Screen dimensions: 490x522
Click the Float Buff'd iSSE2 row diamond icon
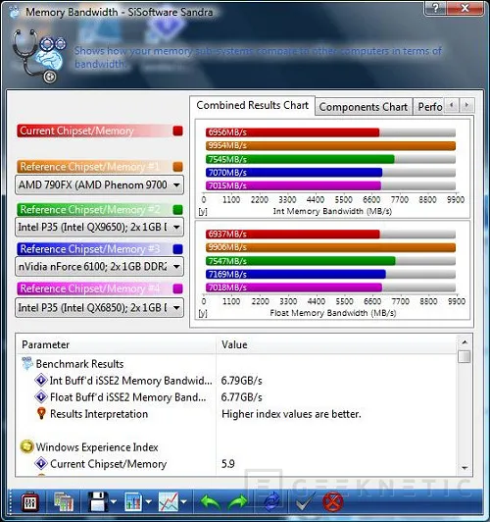click(x=41, y=396)
